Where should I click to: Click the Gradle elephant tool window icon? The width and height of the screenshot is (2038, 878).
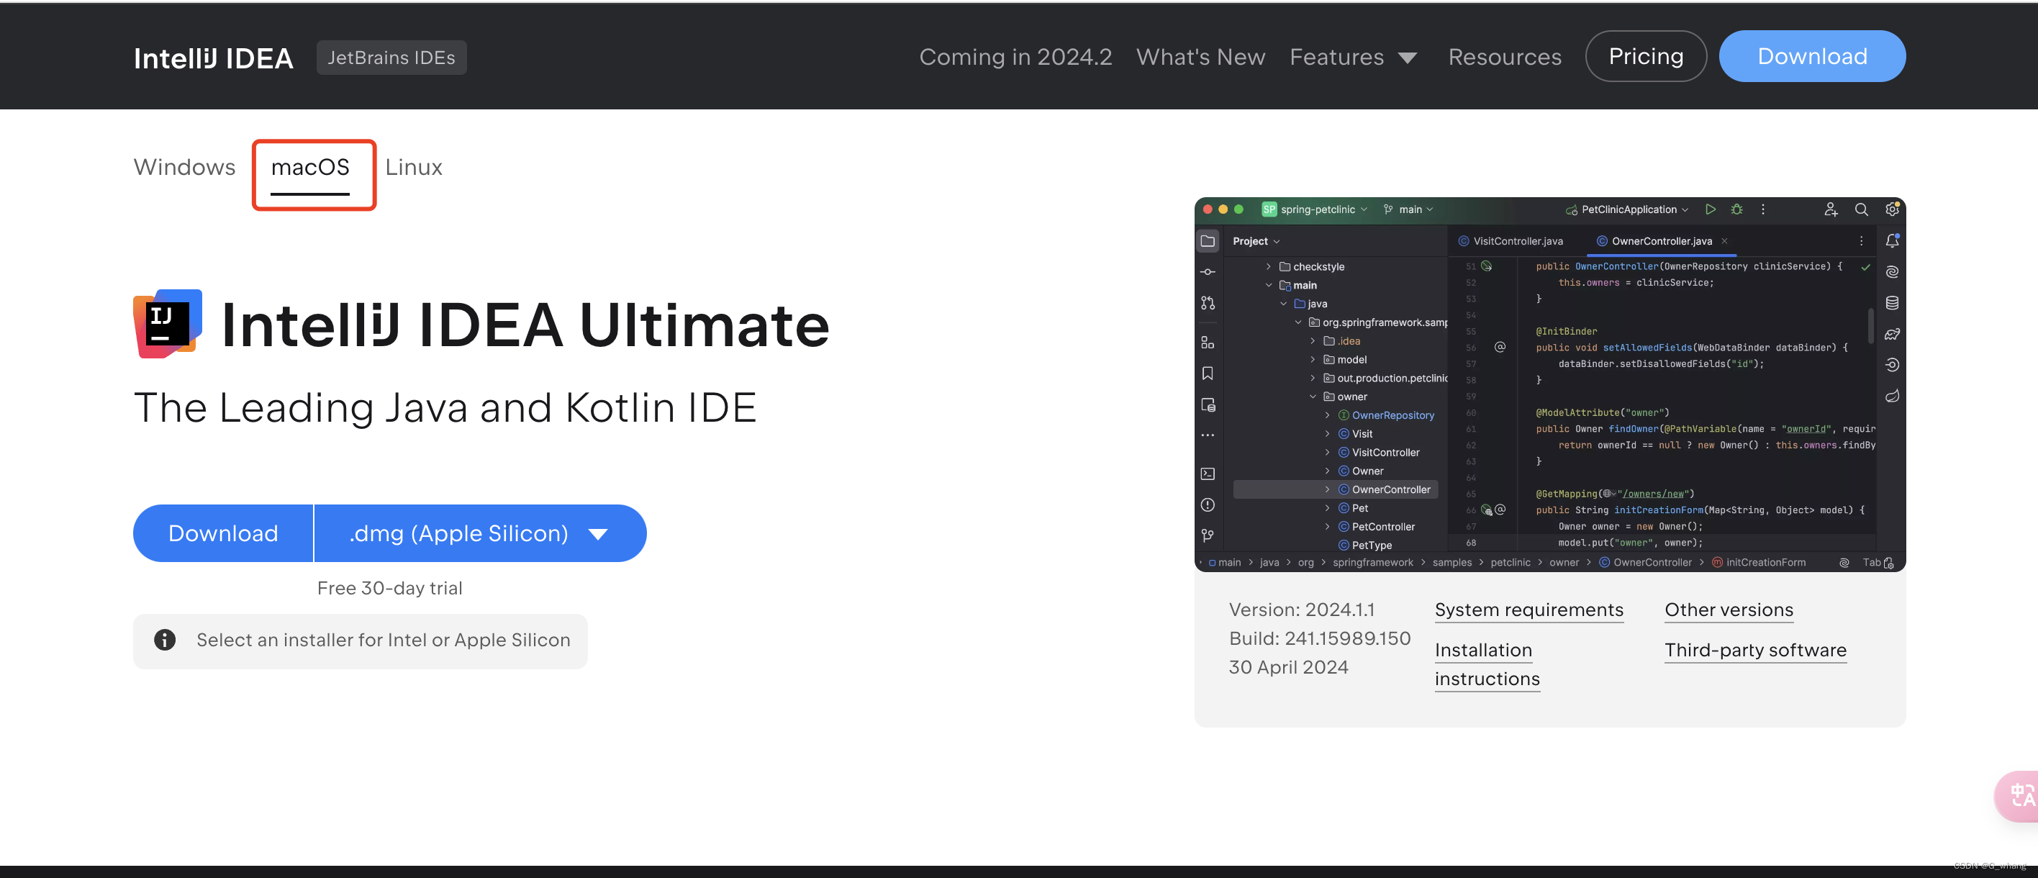click(1892, 334)
